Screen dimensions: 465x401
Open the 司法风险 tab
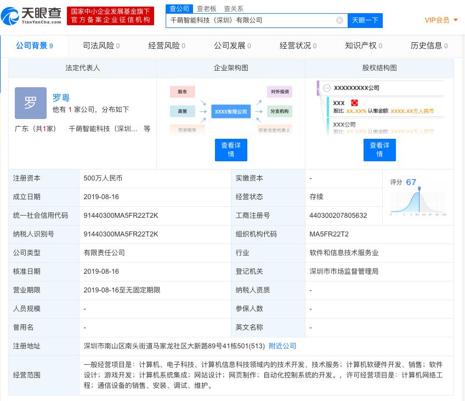(101, 46)
